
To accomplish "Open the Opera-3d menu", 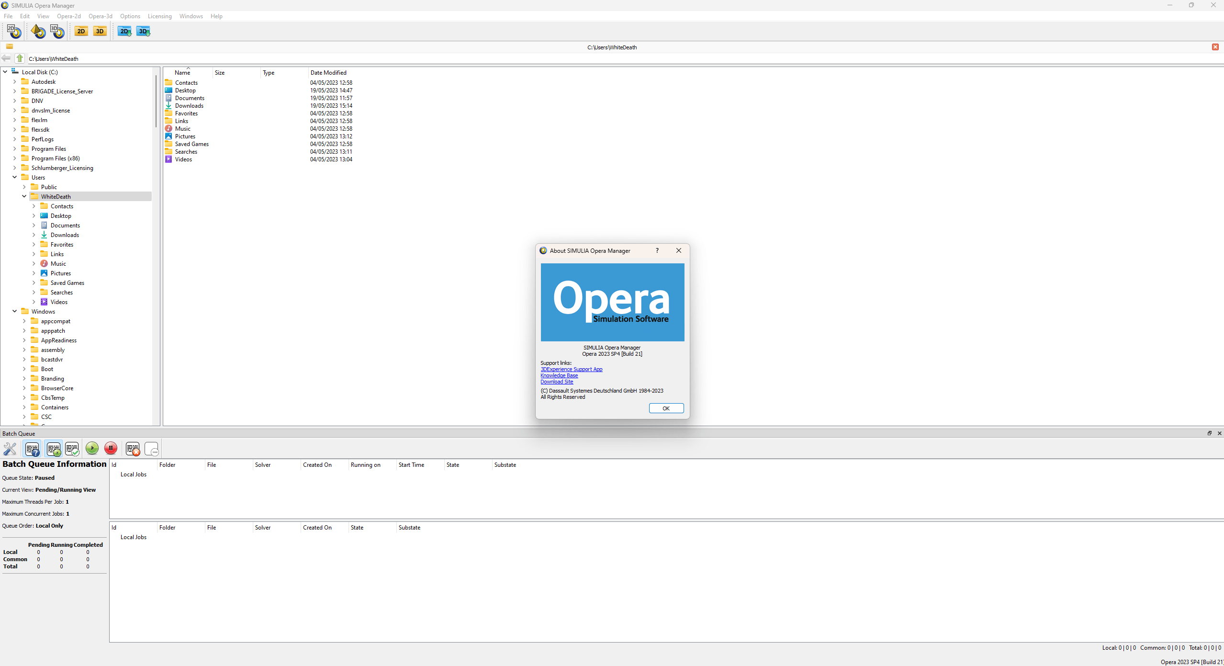I will [x=101, y=16].
